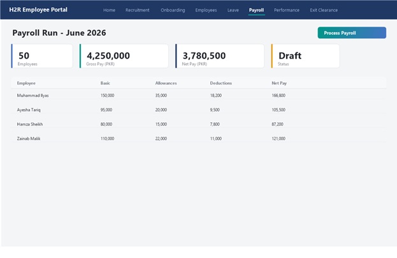Select the Zainab Malik row name
Viewport: 397px width, 258px height.
click(x=29, y=139)
